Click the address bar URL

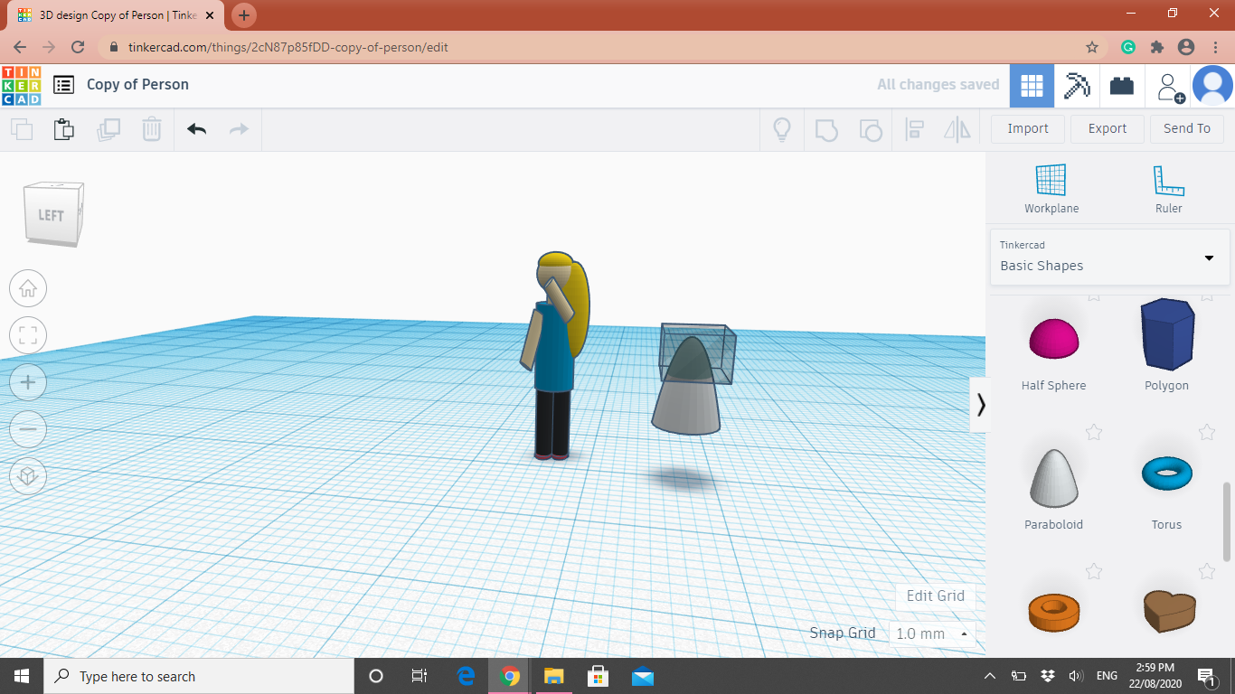coord(288,47)
